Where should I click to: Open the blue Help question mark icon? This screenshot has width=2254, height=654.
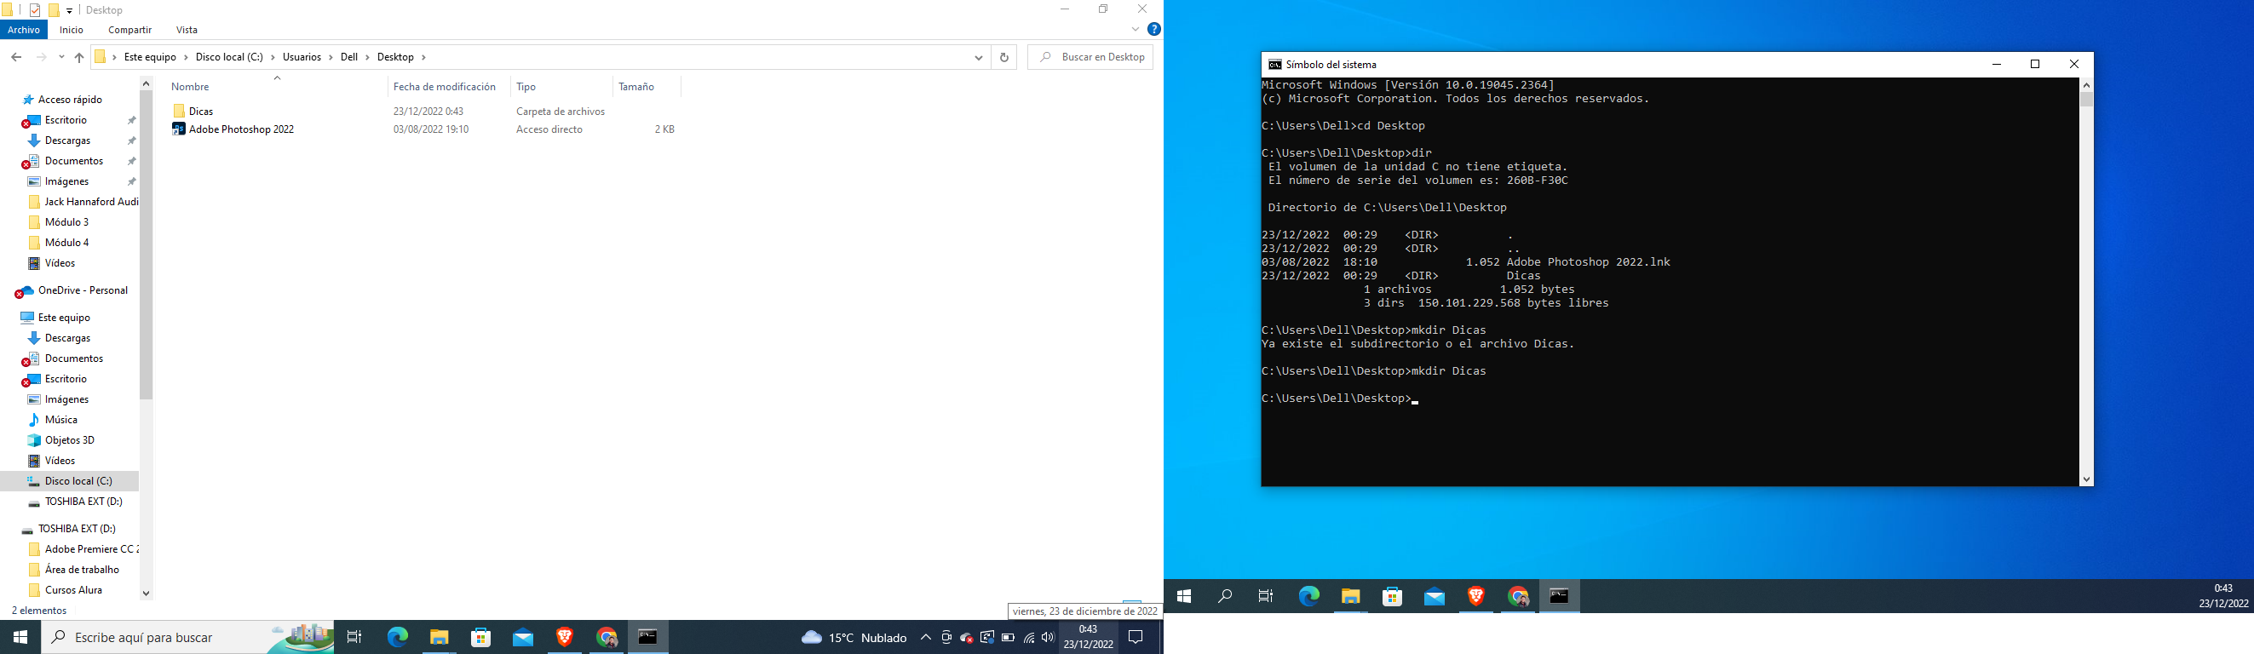pos(1154,30)
